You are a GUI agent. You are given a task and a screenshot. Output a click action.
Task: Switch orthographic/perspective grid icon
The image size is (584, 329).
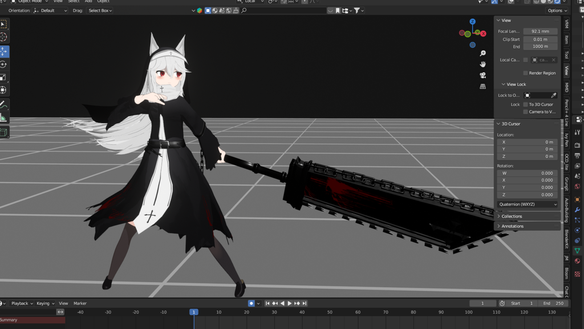tap(482, 86)
